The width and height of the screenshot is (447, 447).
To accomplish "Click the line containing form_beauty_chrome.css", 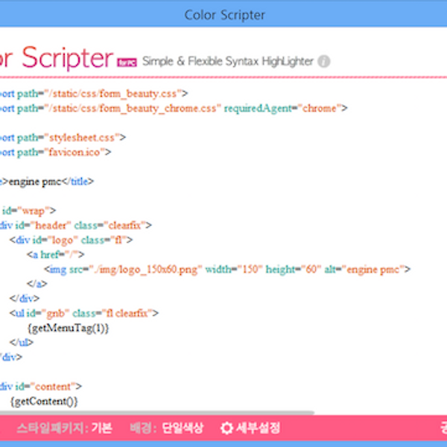I will click(x=174, y=108).
